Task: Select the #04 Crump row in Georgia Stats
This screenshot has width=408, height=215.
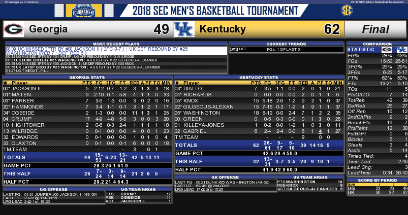Action: click(x=87, y=119)
